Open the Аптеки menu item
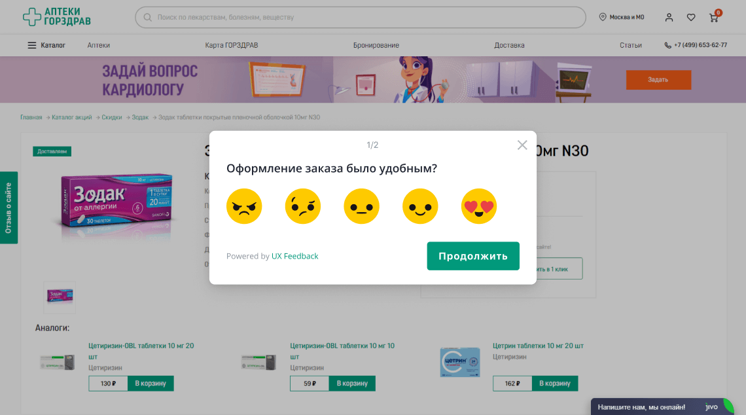This screenshot has height=415, width=746. point(98,45)
